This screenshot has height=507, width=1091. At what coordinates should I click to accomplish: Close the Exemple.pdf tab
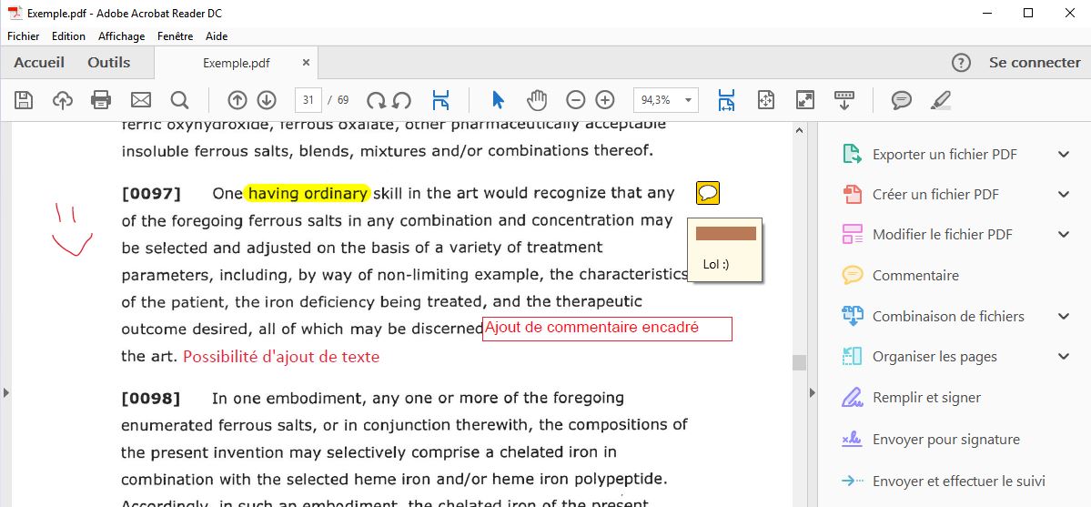pyautogui.click(x=306, y=63)
